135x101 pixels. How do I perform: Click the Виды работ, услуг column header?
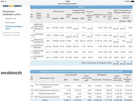39,16
